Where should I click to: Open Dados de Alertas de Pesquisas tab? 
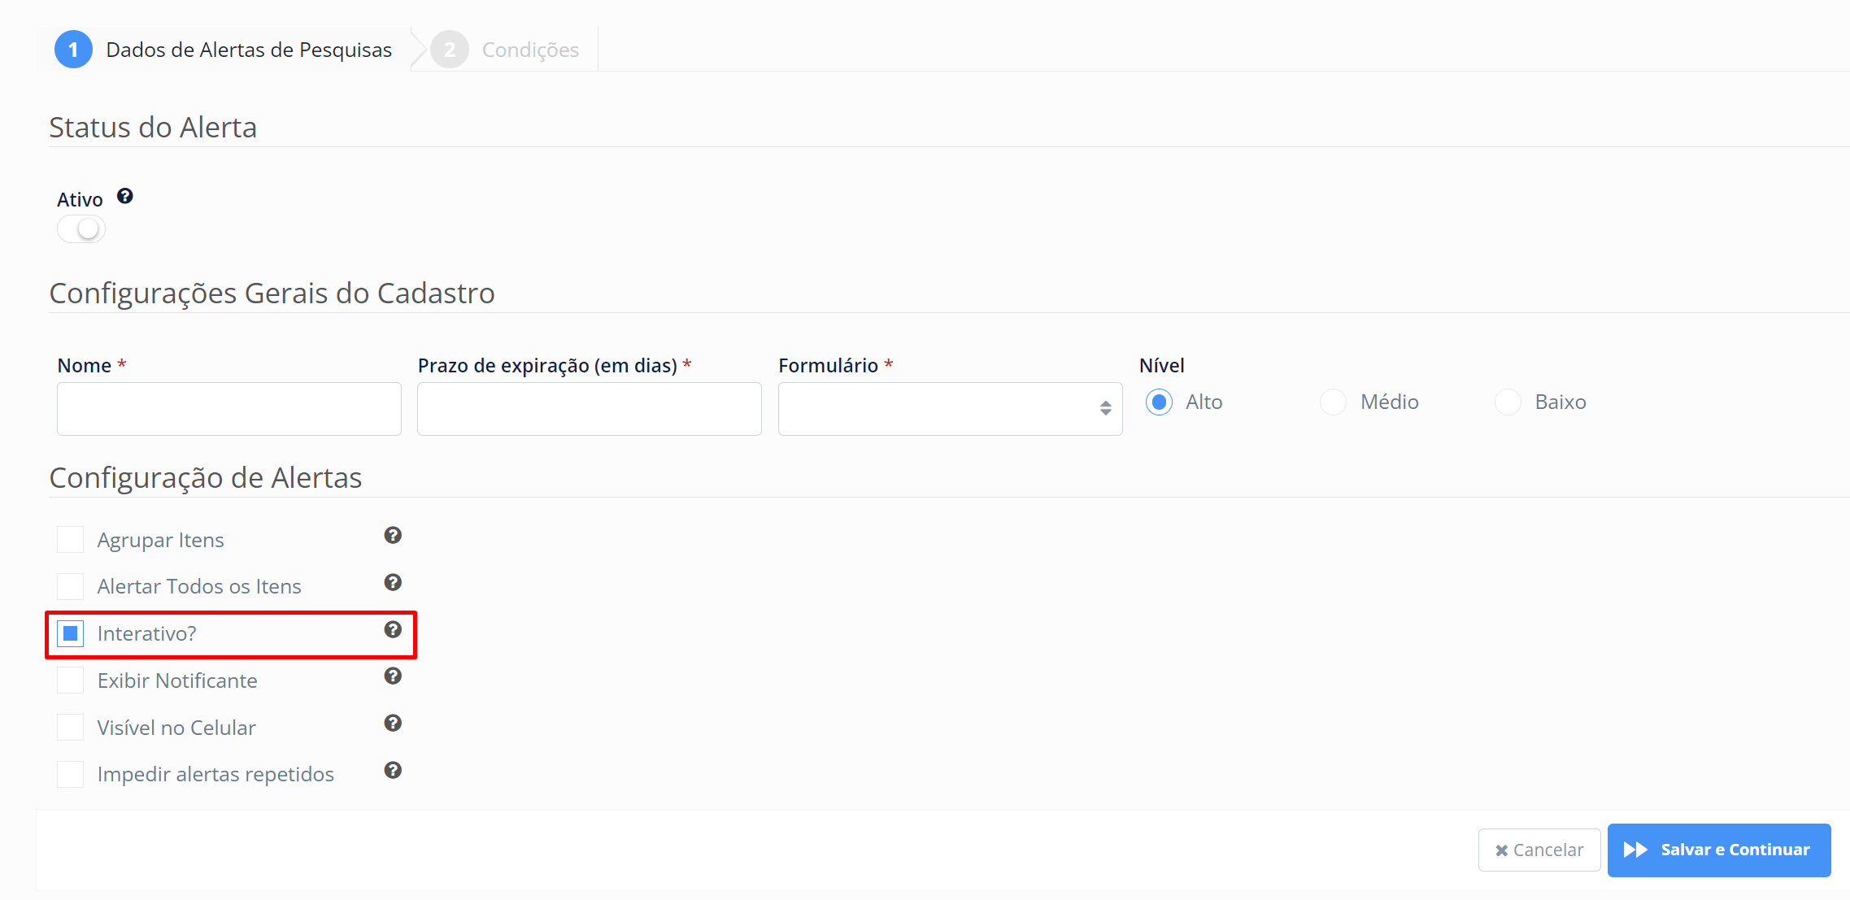pyautogui.click(x=248, y=50)
